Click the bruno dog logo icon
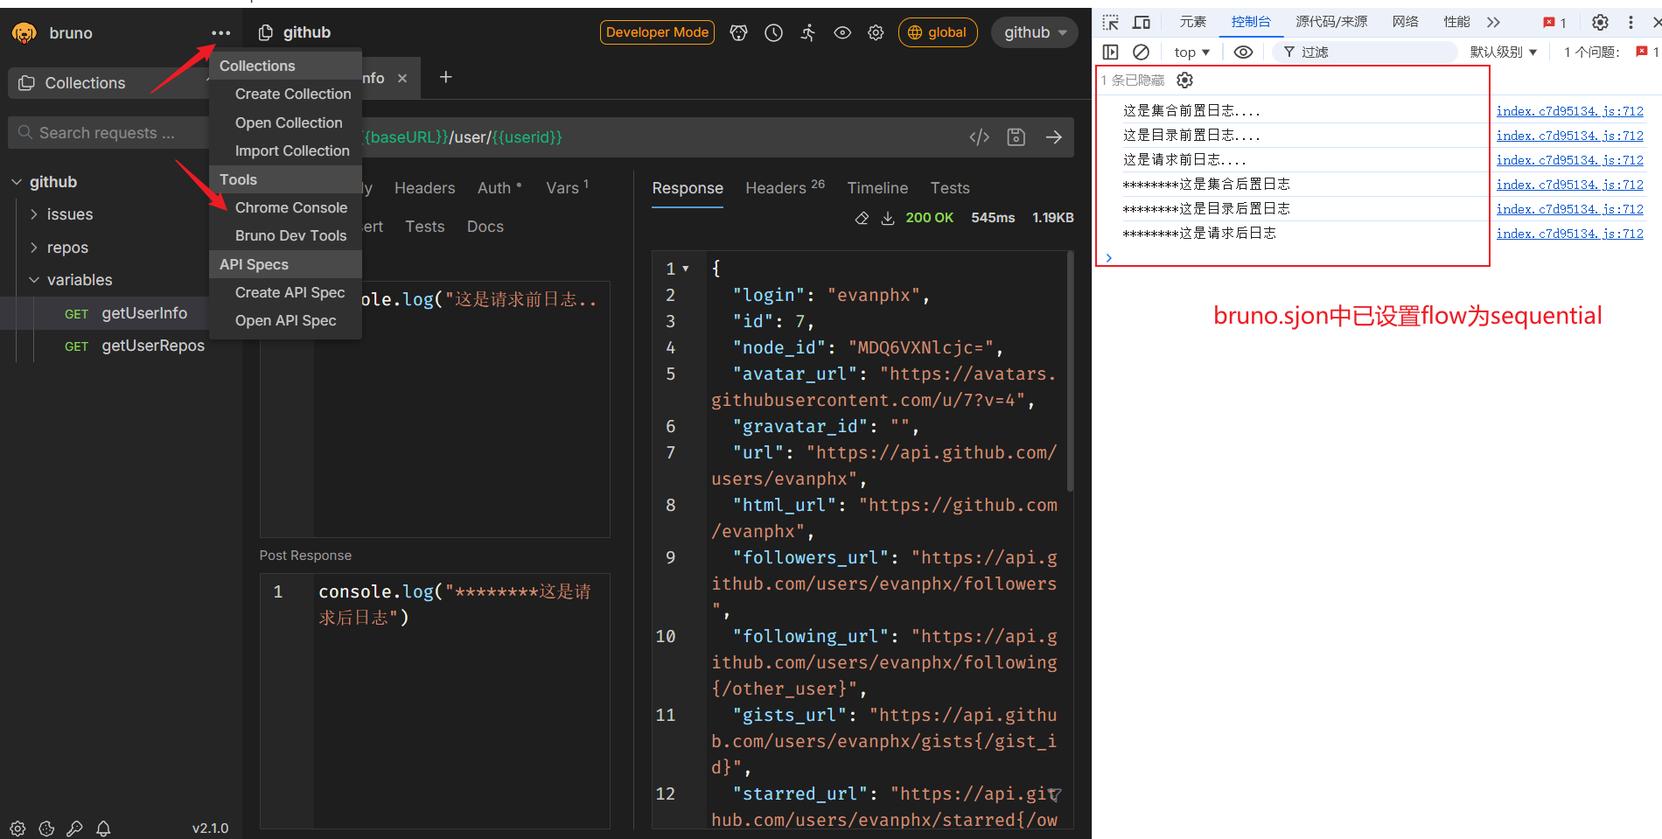Image resolution: width=1662 pixels, height=839 pixels. 24,33
